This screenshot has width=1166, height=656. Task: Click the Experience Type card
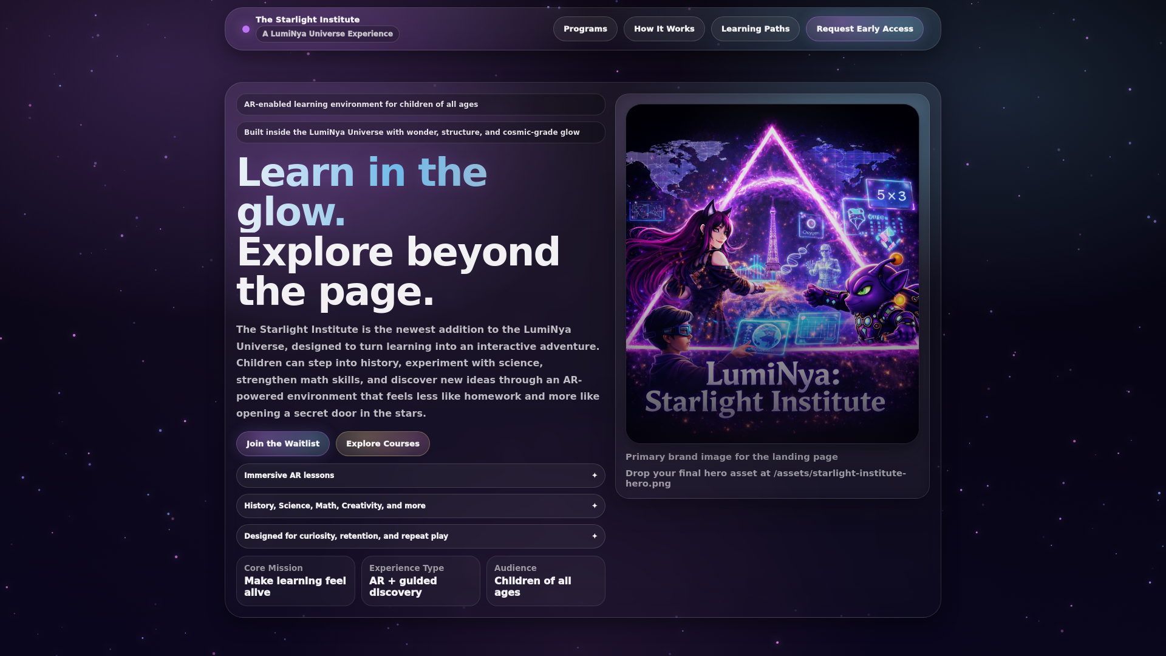(x=420, y=581)
